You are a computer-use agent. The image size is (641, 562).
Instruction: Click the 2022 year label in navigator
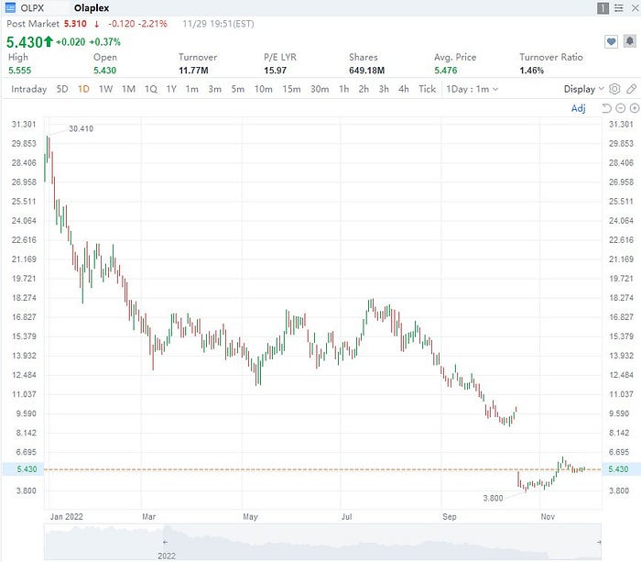(167, 556)
